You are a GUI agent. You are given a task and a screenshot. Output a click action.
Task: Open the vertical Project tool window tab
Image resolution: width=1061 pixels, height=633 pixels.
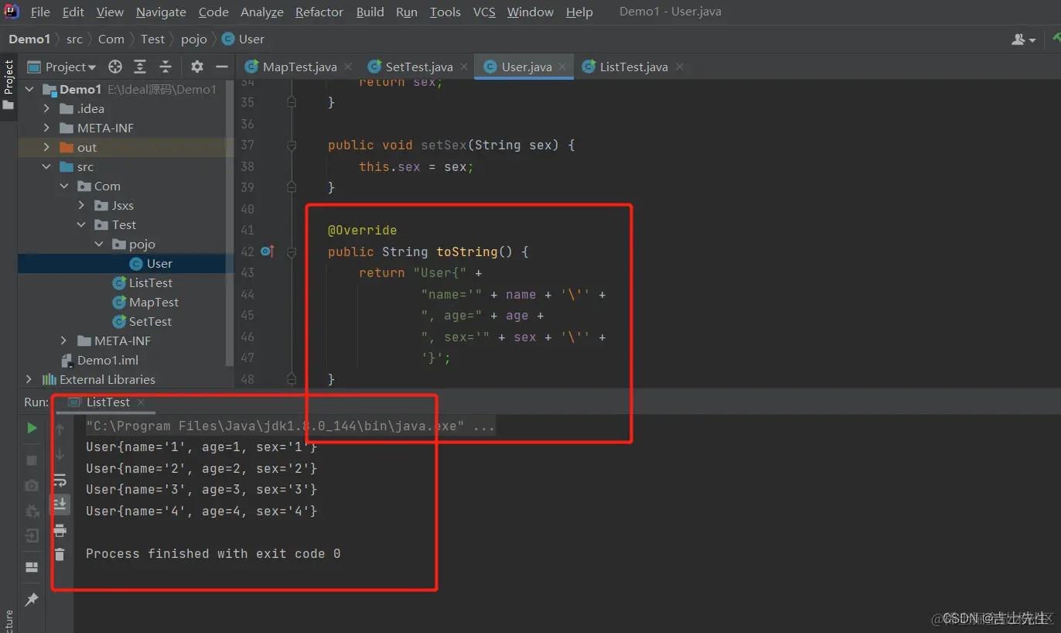click(x=9, y=85)
